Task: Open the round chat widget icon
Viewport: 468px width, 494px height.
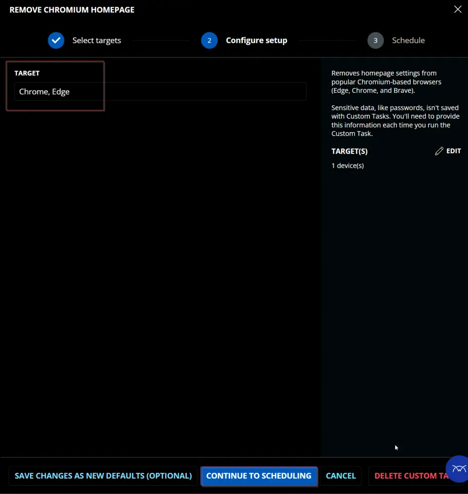Action: [458, 469]
